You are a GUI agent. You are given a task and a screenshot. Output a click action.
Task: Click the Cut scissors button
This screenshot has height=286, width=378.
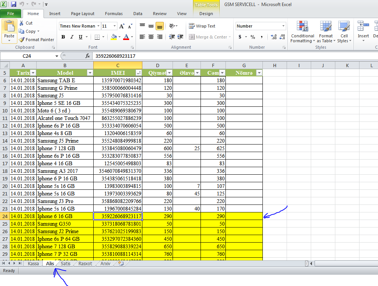pos(26,23)
